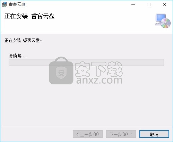Click the status text 正在安装 睿客云盘。

pos(23,41)
